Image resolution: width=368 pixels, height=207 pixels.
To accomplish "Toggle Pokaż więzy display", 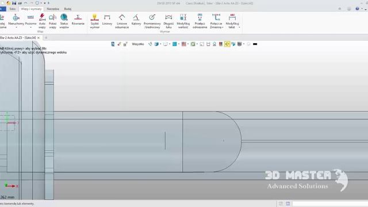I will point(52,21).
